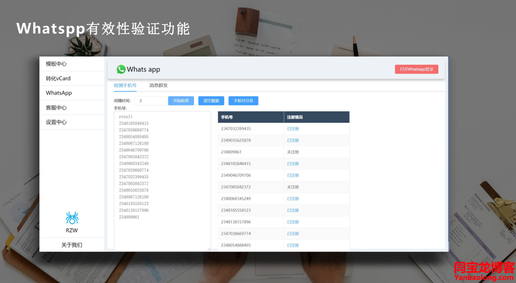Click 已注册 status for 2347032399435
The height and width of the screenshot is (283, 516).
coord(293,129)
